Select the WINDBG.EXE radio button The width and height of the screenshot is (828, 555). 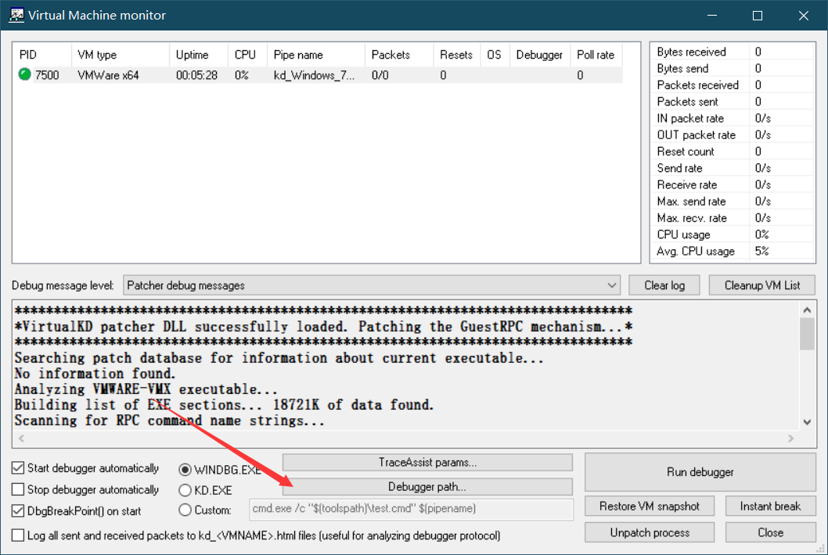point(185,470)
